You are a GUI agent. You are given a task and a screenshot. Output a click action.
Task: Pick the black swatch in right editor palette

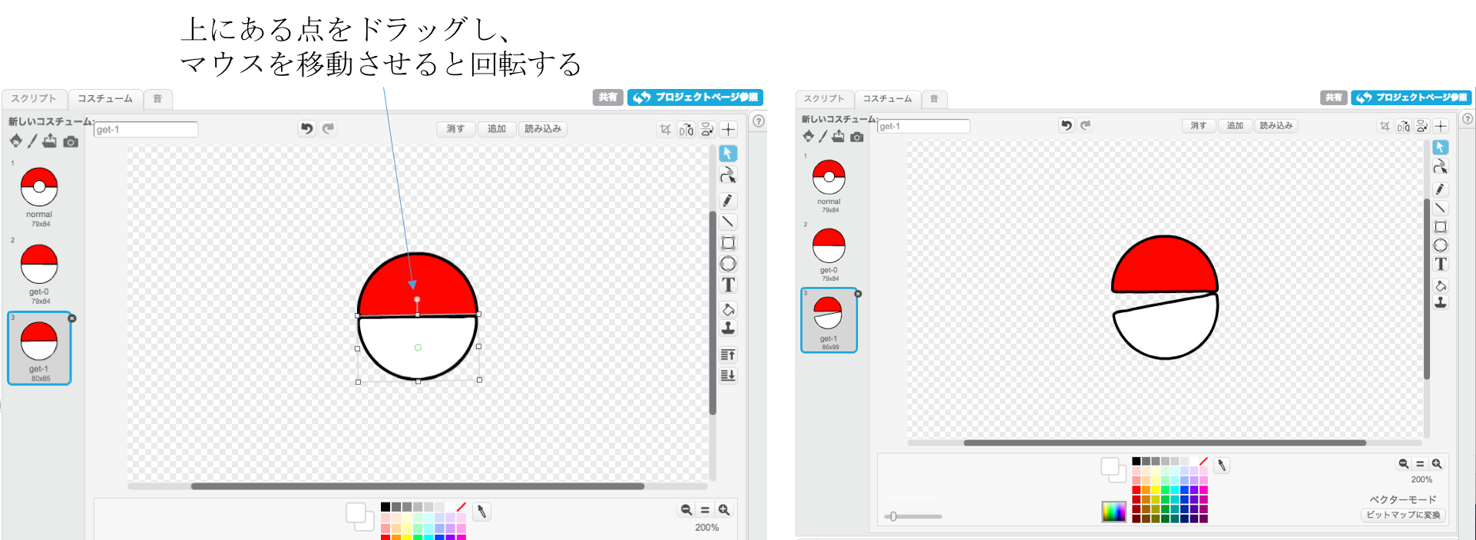(1137, 462)
